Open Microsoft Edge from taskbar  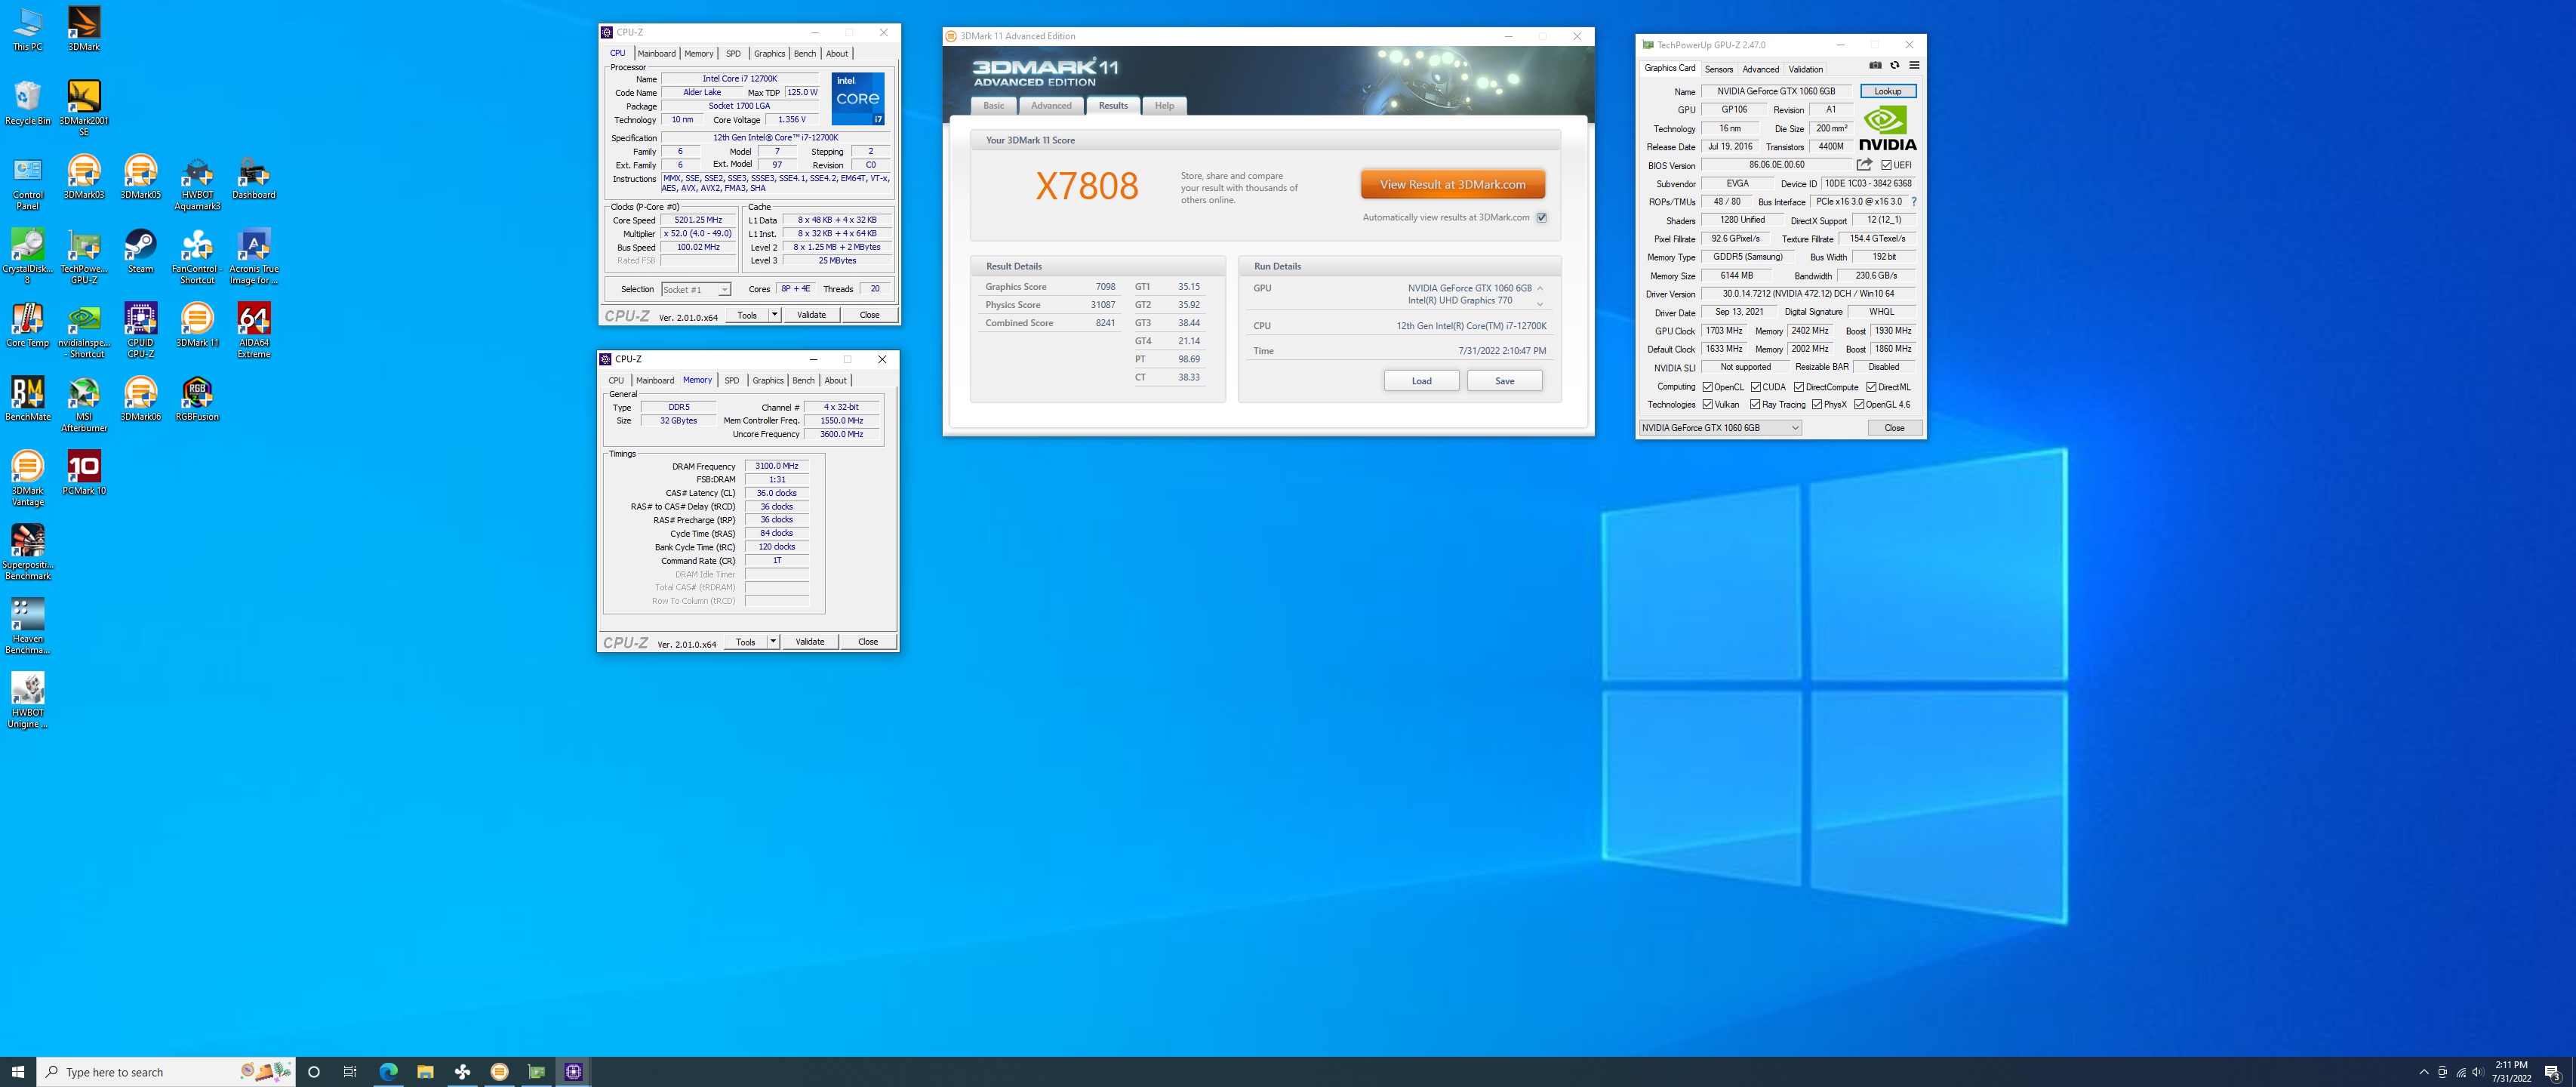point(388,1072)
